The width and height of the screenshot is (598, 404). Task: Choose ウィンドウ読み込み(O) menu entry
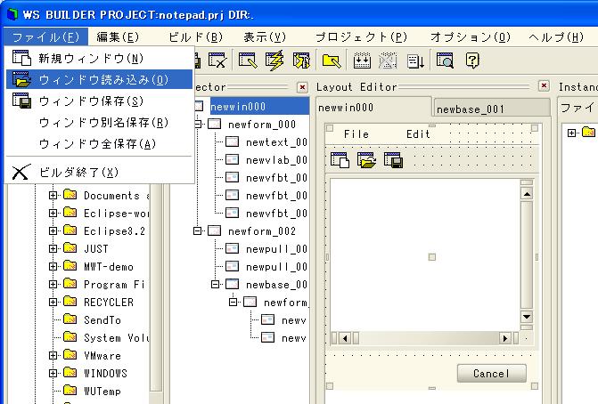pos(99,79)
